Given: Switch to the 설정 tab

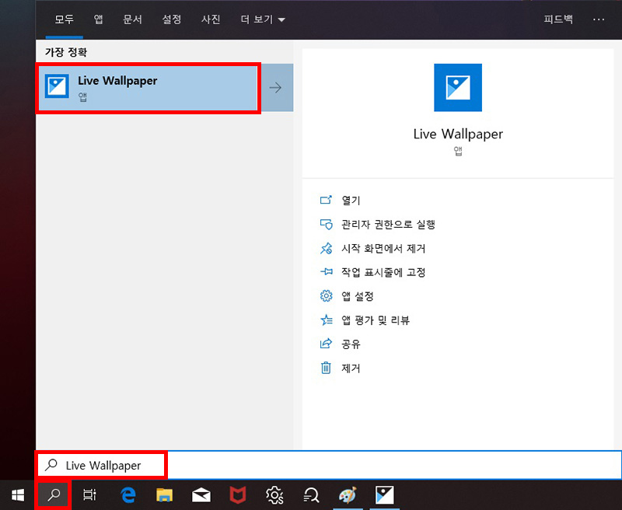Looking at the screenshot, I should point(172,19).
